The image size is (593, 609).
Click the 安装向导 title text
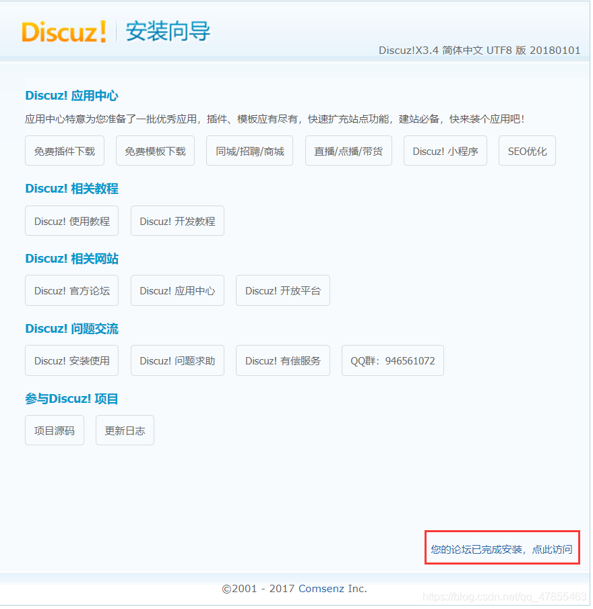point(168,32)
